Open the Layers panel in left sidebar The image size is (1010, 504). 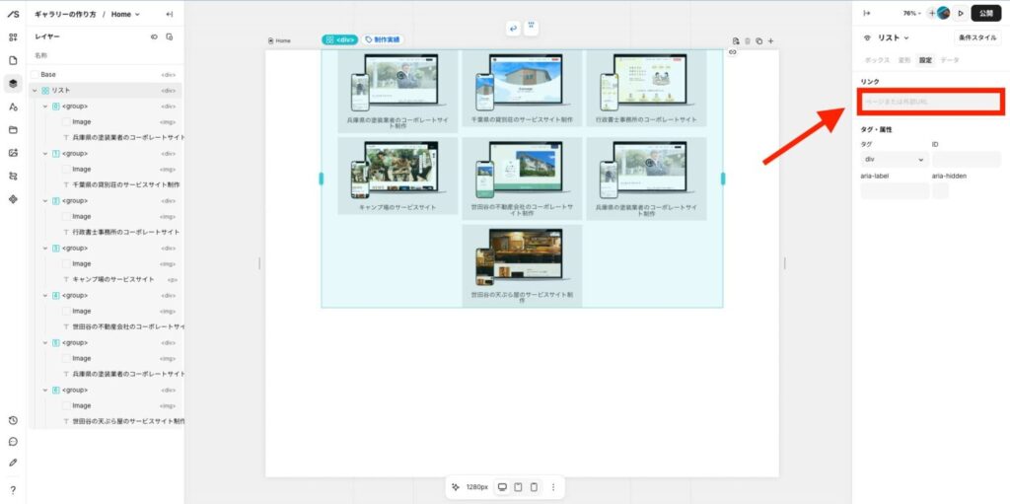tap(13, 84)
